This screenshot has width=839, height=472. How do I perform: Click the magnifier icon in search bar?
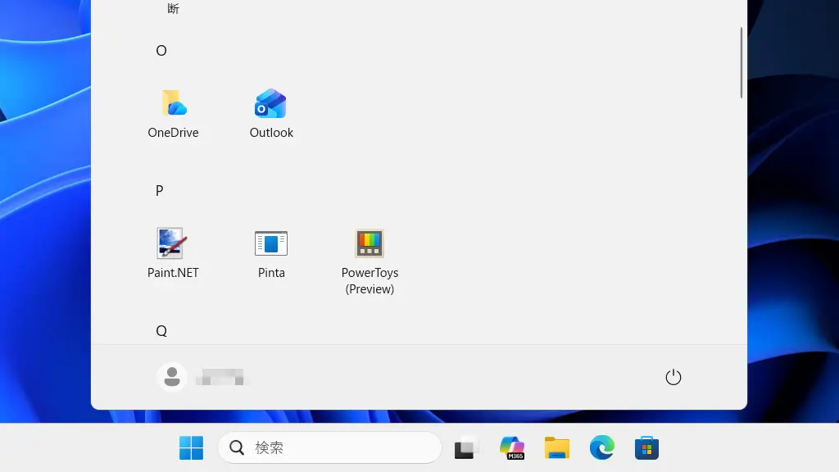pyautogui.click(x=237, y=448)
